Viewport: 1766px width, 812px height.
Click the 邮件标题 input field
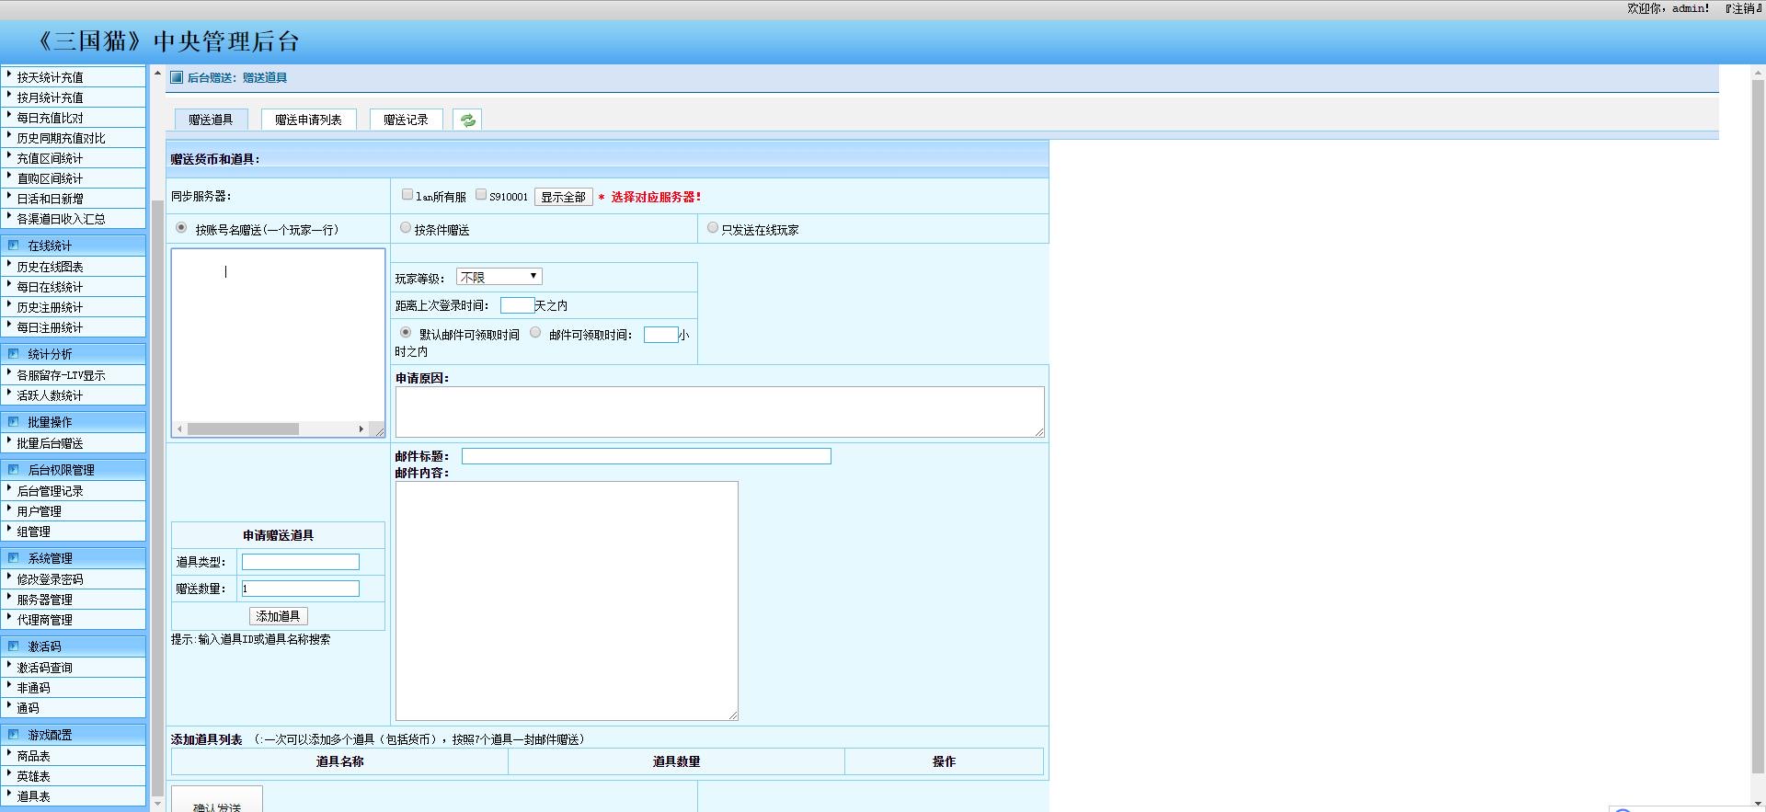pyautogui.click(x=646, y=456)
